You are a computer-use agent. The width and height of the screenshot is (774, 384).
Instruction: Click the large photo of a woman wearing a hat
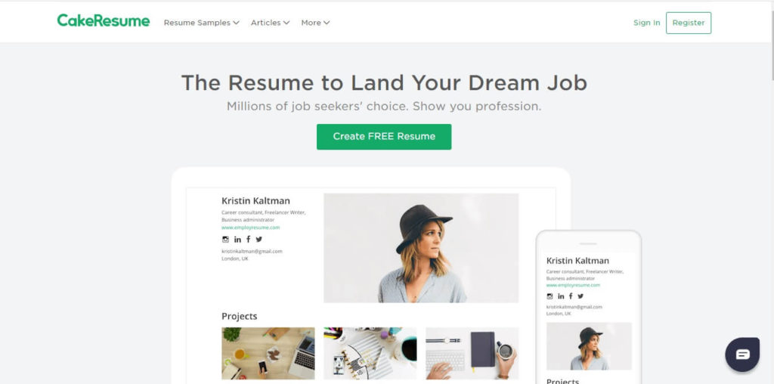point(421,248)
